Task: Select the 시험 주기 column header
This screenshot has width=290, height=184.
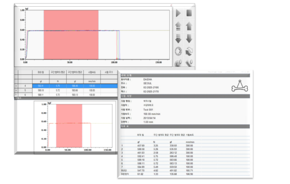Action: click(x=109, y=72)
